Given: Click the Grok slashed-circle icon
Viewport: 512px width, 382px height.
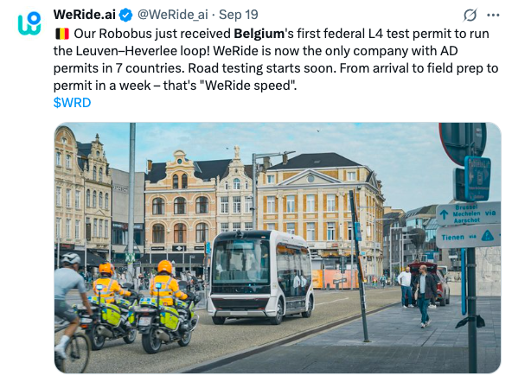Looking at the screenshot, I should (470, 15).
